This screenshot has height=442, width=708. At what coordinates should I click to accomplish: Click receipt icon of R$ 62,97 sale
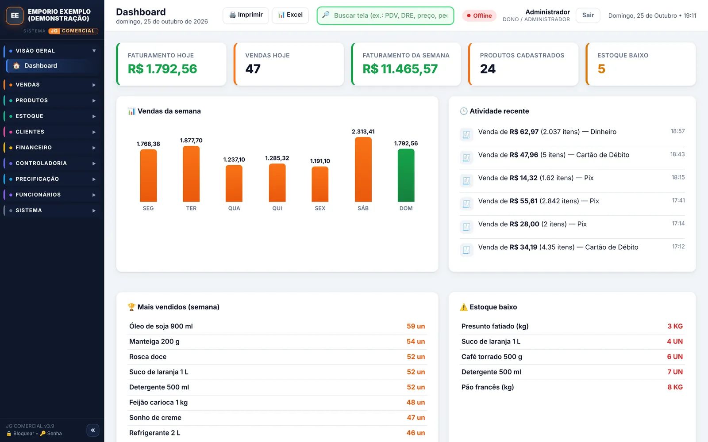click(466, 134)
